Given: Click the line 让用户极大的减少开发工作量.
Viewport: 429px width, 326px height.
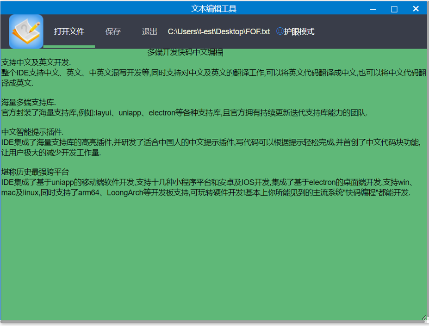Looking at the screenshot, I should coord(51,153).
